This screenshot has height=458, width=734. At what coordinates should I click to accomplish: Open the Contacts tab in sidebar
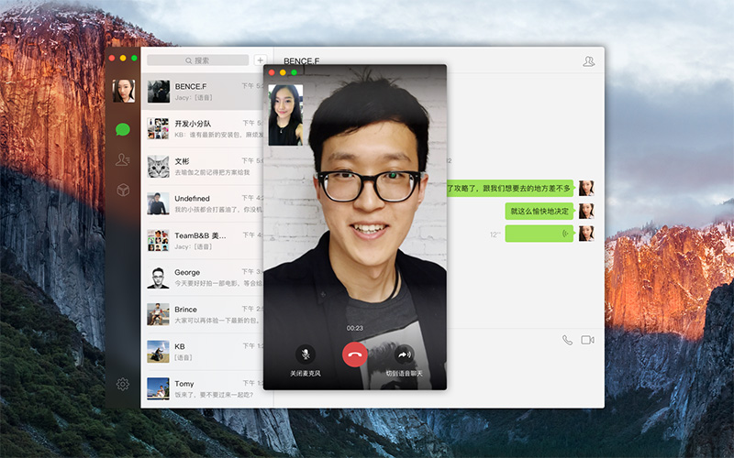(122, 160)
